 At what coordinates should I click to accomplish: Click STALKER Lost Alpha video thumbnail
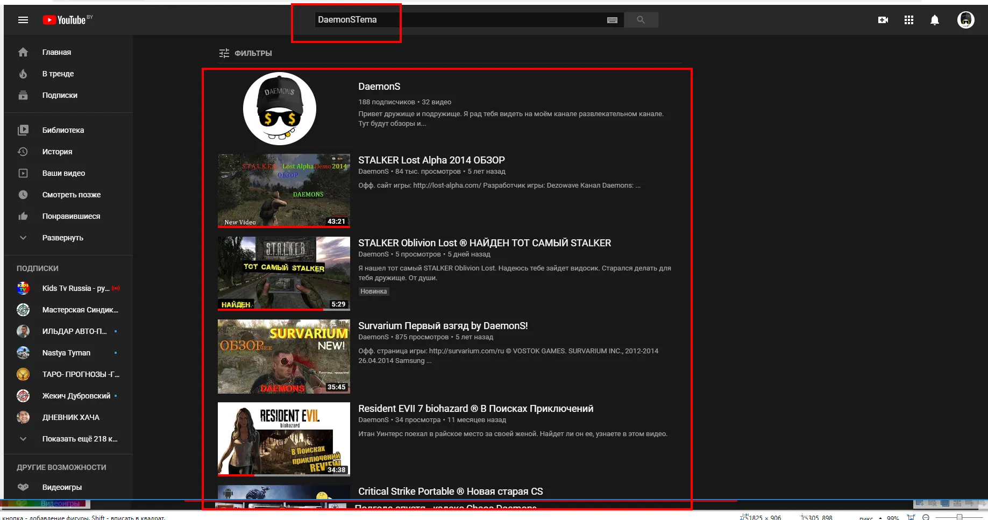(284, 191)
